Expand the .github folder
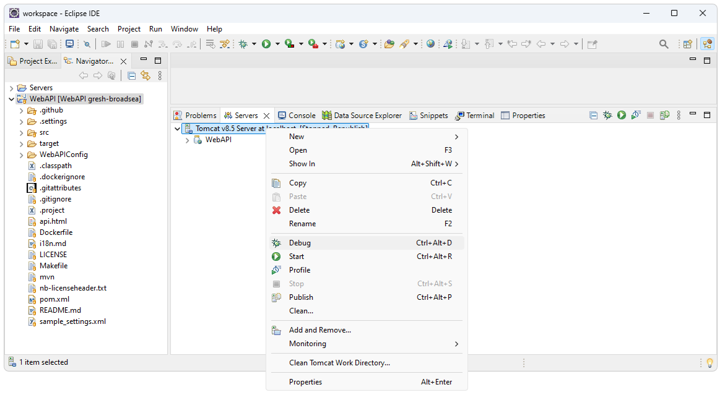The height and width of the screenshot is (395, 720). pyautogui.click(x=21, y=111)
